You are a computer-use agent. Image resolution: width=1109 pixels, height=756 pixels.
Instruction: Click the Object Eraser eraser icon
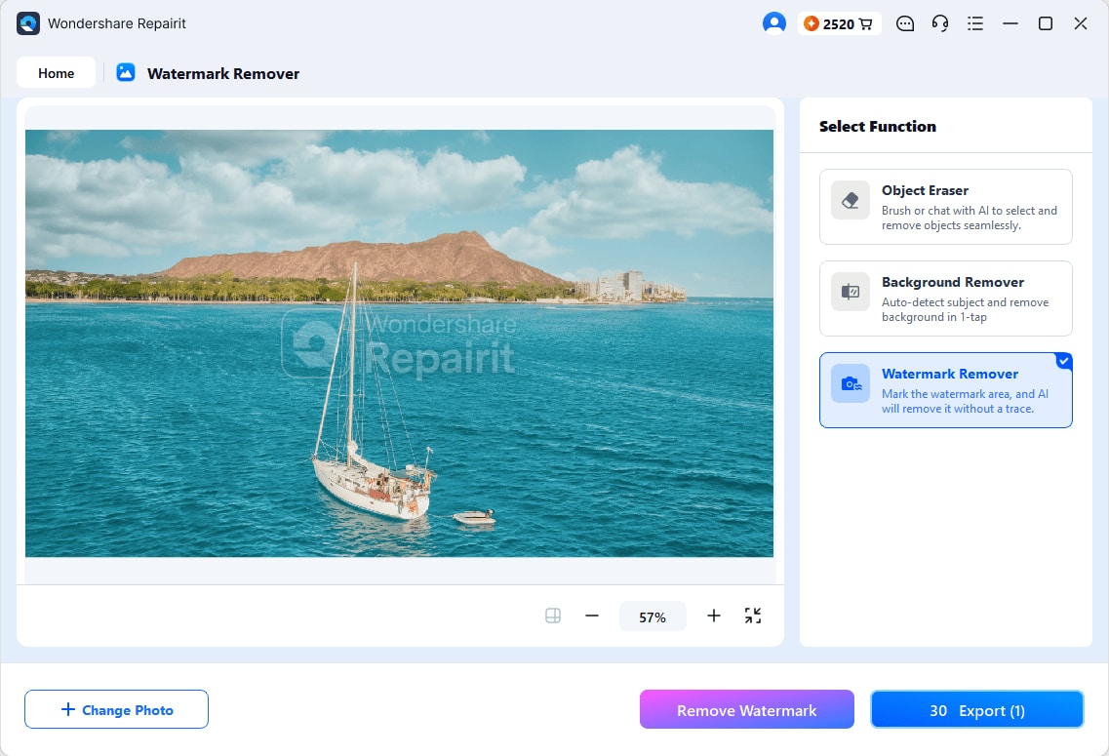(851, 200)
